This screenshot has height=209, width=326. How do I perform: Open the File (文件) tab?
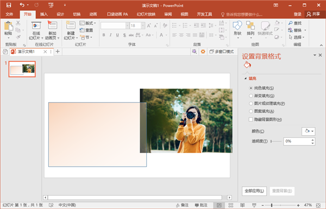(9, 14)
